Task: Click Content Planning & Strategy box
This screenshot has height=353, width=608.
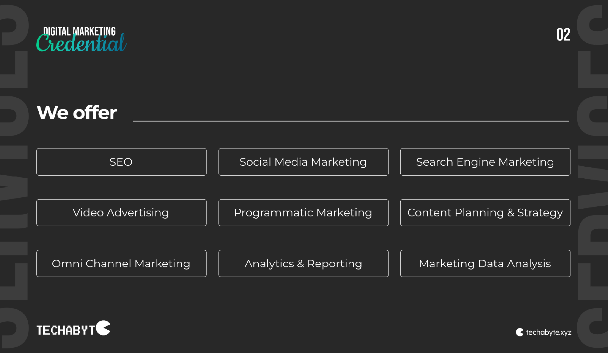Action: tap(485, 213)
